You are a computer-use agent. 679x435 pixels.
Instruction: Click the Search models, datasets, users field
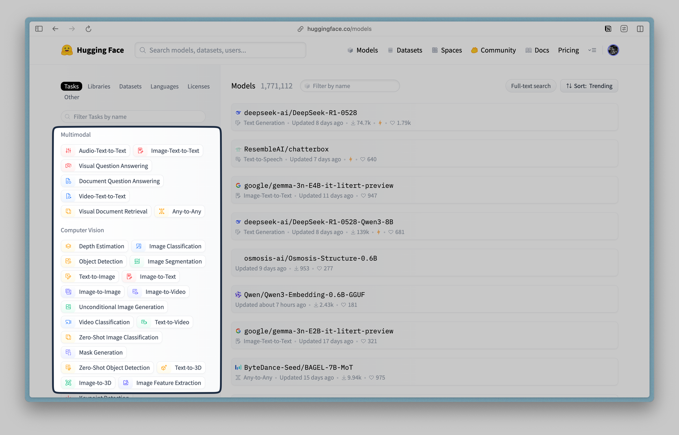[220, 50]
